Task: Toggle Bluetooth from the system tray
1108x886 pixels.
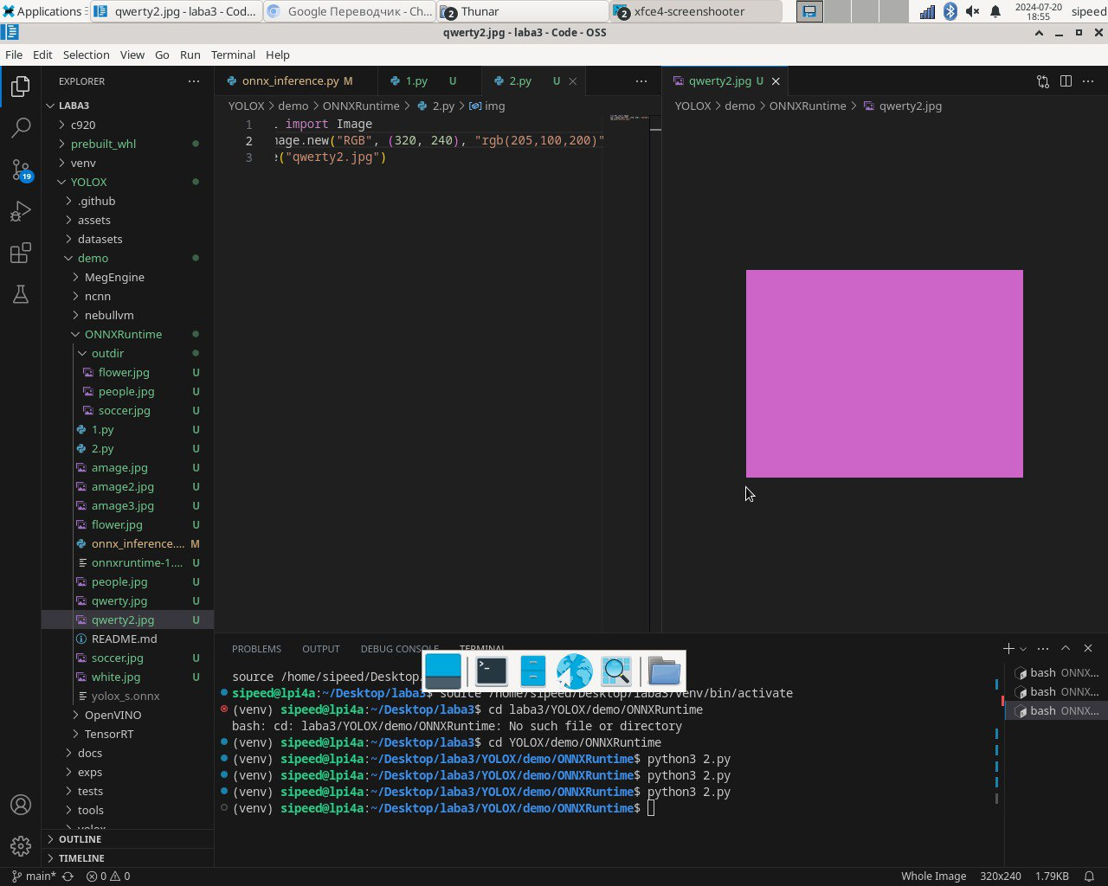Action: tap(950, 11)
